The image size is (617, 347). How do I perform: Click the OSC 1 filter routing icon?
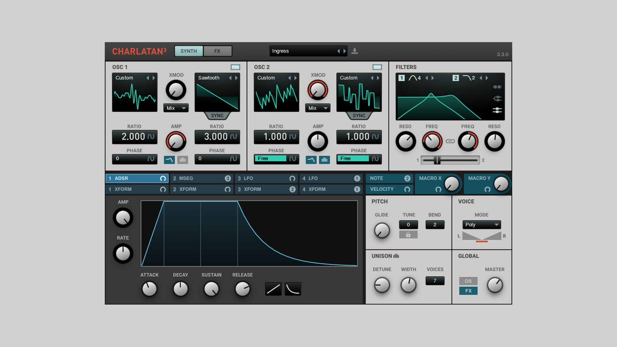[169, 160]
